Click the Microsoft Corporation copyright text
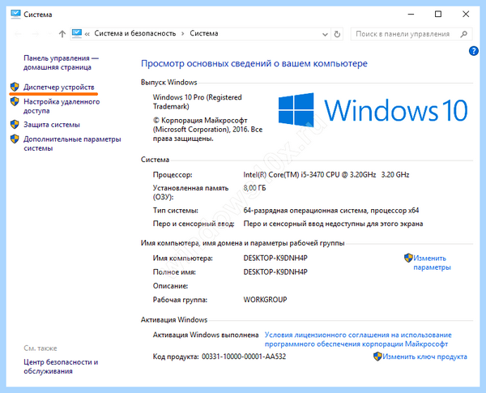 tap(207, 130)
